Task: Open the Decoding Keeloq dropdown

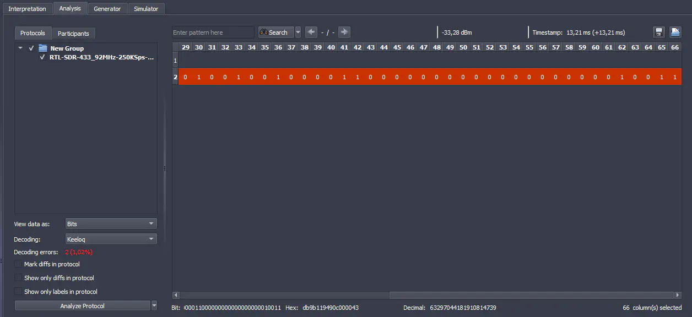Action: coord(111,239)
